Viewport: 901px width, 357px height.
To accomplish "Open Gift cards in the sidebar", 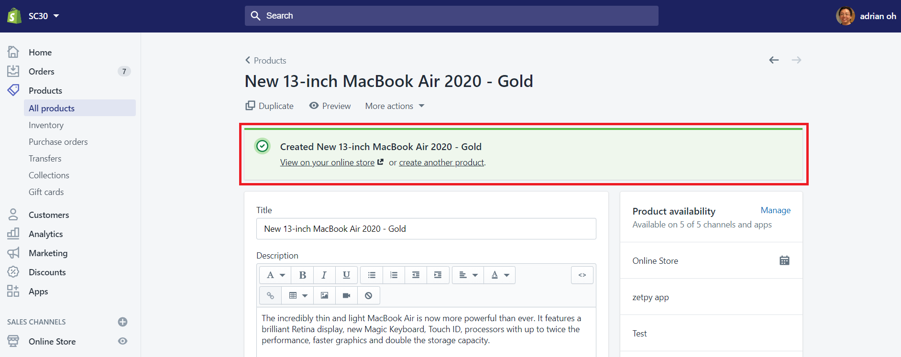I will tap(46, 192).
